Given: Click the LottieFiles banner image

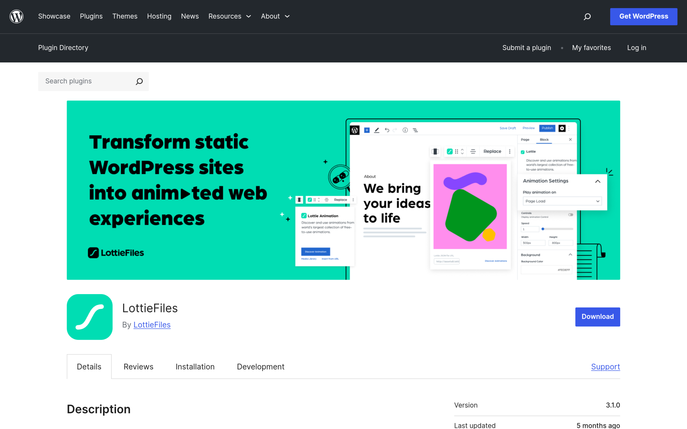Looking at the screenshot, I should pos(343,190).
